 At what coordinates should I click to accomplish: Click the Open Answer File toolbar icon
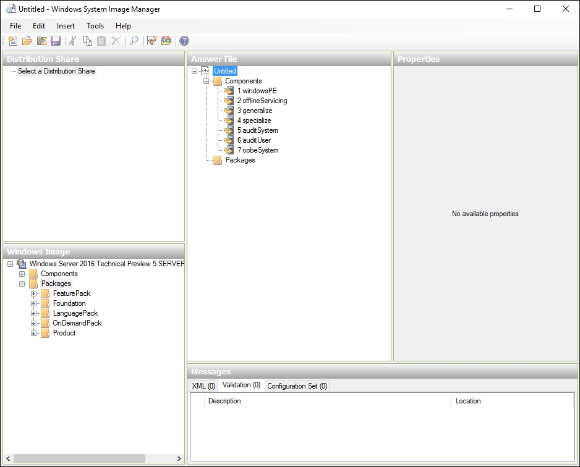tap(27, 41)
